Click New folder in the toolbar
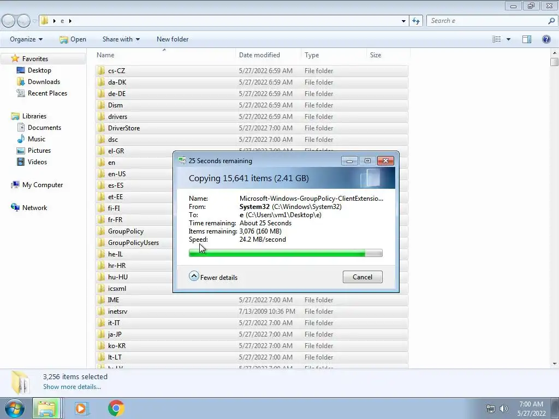Image resolution: width=559 pixels, height=419 pixels. click(173, 39)
